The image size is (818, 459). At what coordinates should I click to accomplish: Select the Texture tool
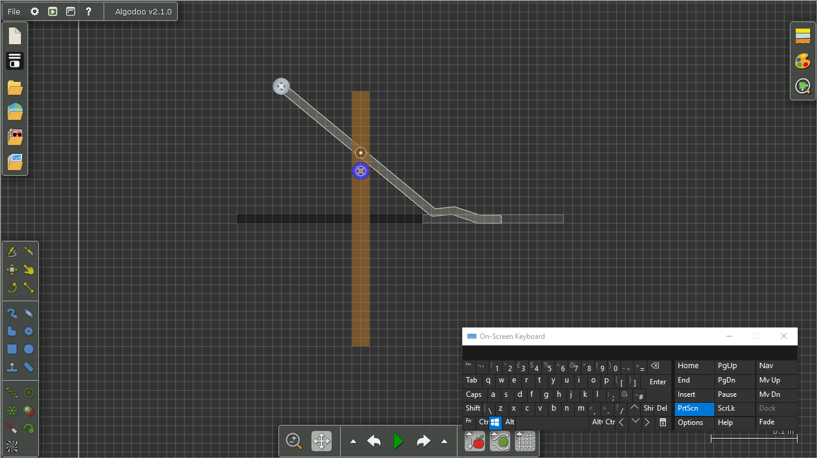[12, 446]
